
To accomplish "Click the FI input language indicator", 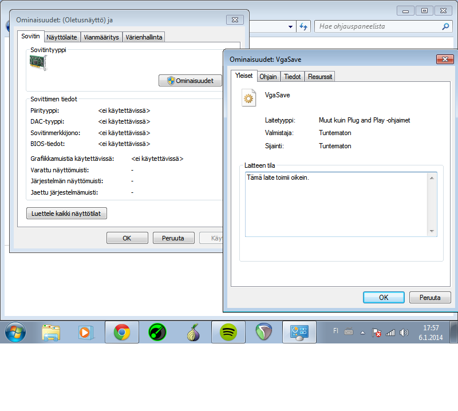I will 335,331.
